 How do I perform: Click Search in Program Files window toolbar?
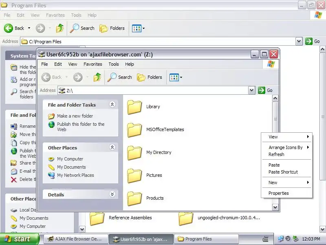pos(82,28)
